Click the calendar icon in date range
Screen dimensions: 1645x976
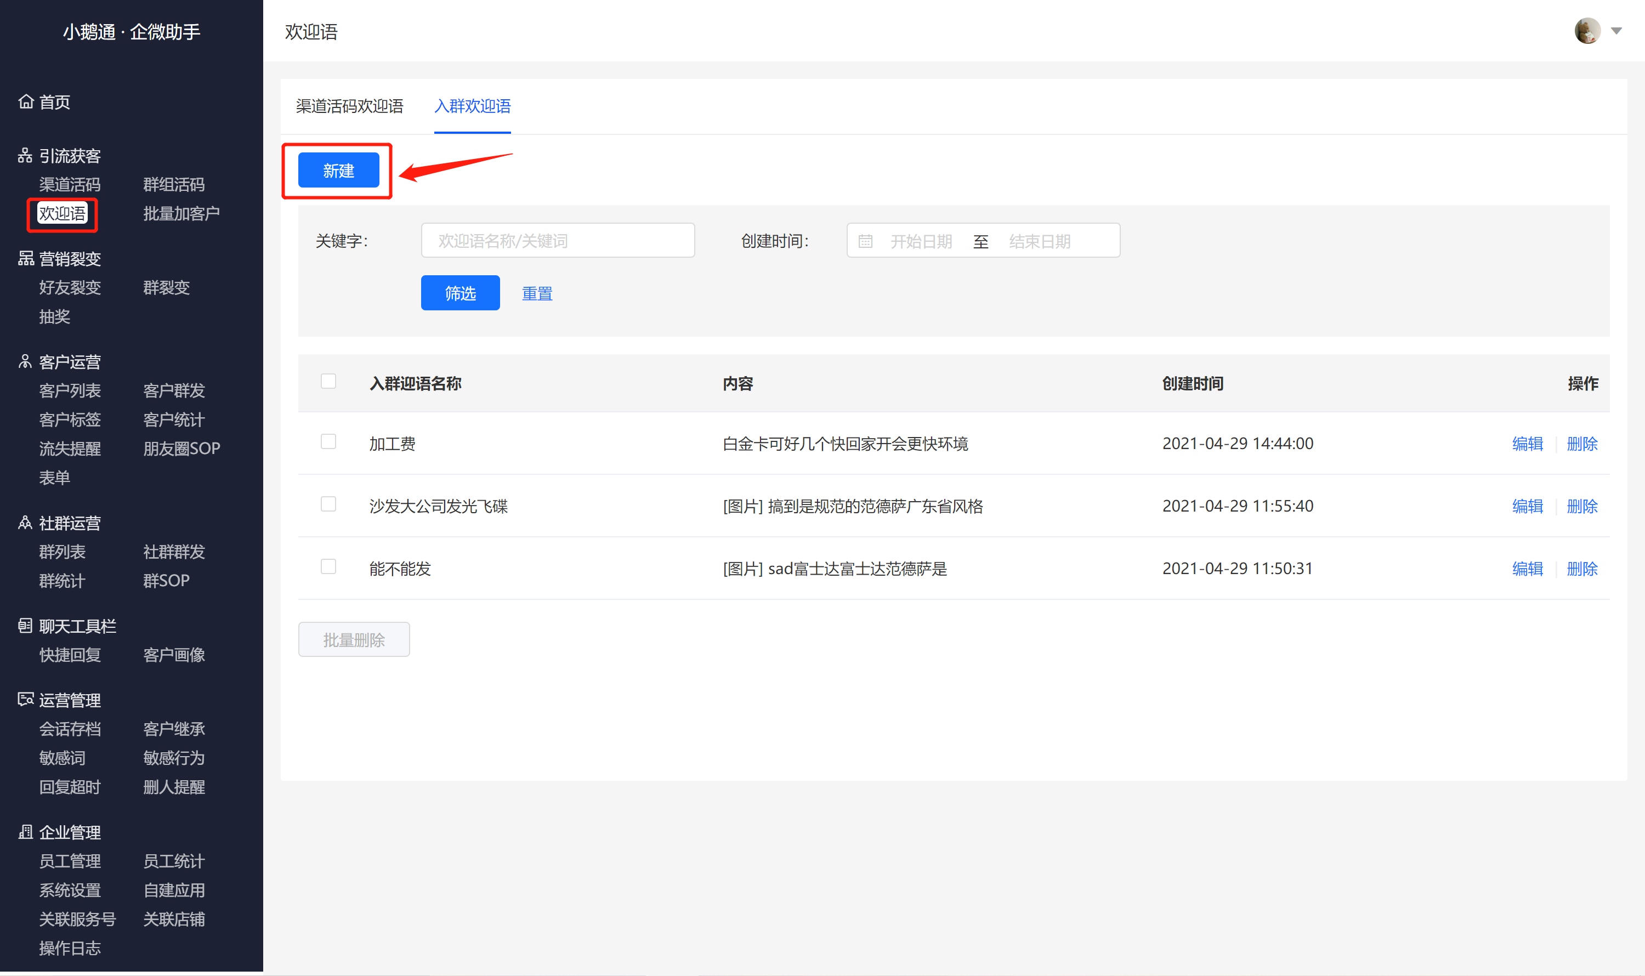tap(865, 241)
